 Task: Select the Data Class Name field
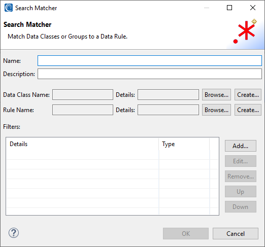coord(83,95)
